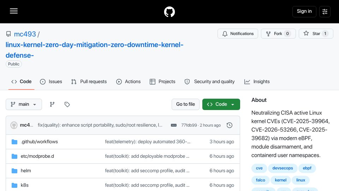Viewport: 339px width, 191px height.
Task: Click the Sign in button
Action: (304, 11)
